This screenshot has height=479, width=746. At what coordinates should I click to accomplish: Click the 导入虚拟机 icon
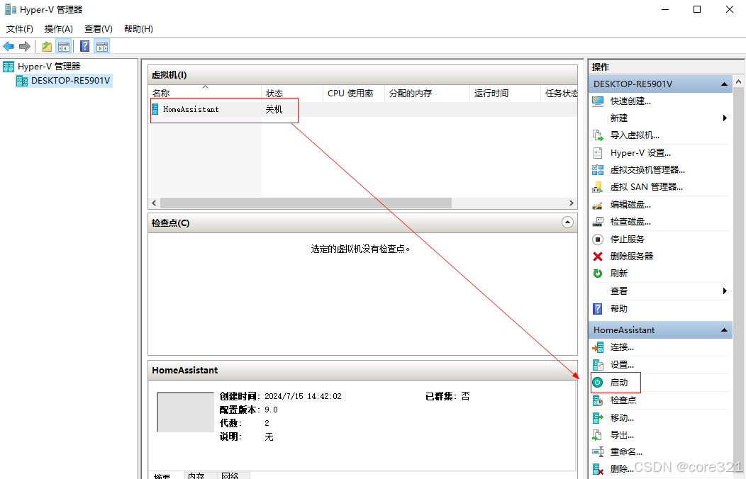(x=598, y=135)
